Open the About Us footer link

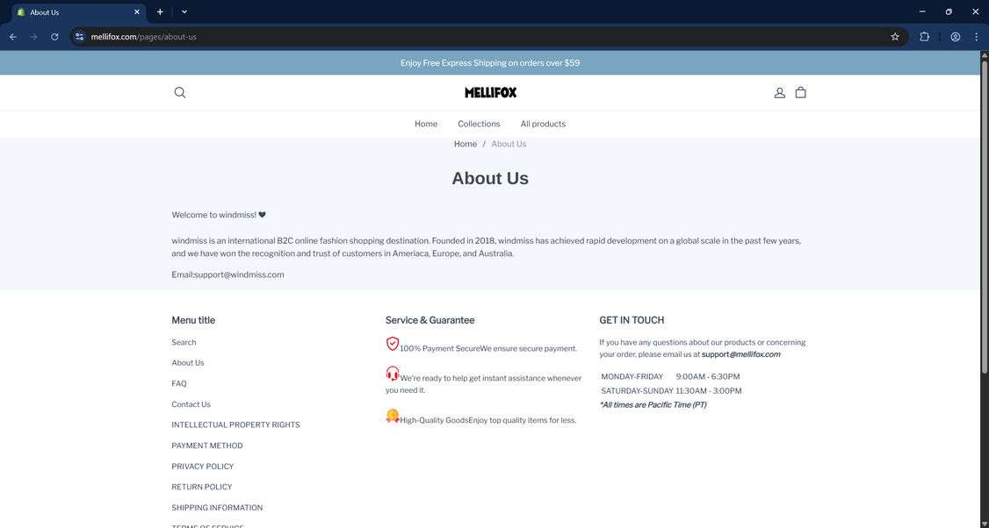tap(188, 363)
